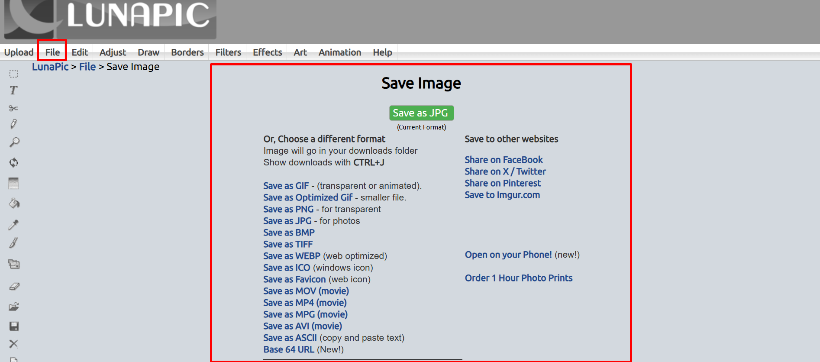Click Open on your Phone! link
Image resolution: width=820 pixels, height=362 pixels.
[508, 255]
